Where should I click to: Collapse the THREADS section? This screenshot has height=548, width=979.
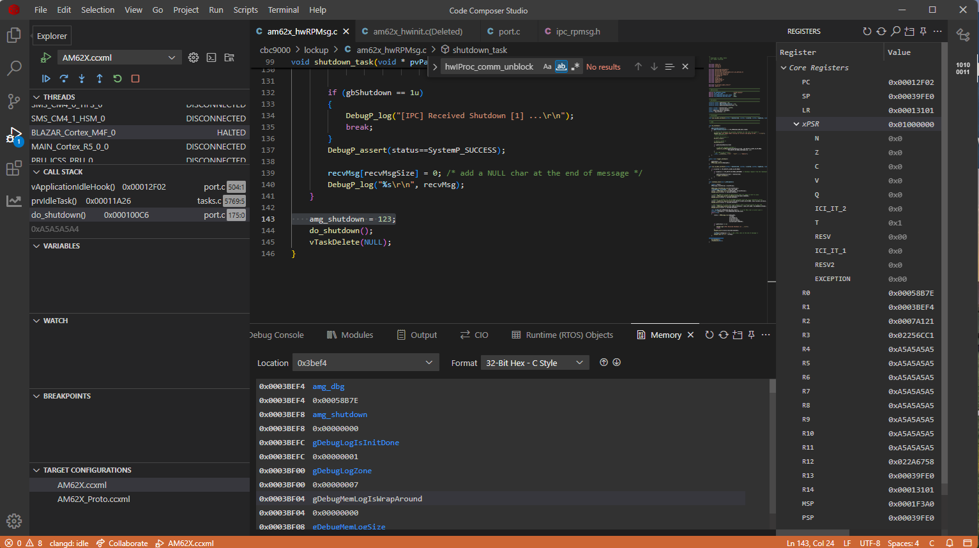36,97
